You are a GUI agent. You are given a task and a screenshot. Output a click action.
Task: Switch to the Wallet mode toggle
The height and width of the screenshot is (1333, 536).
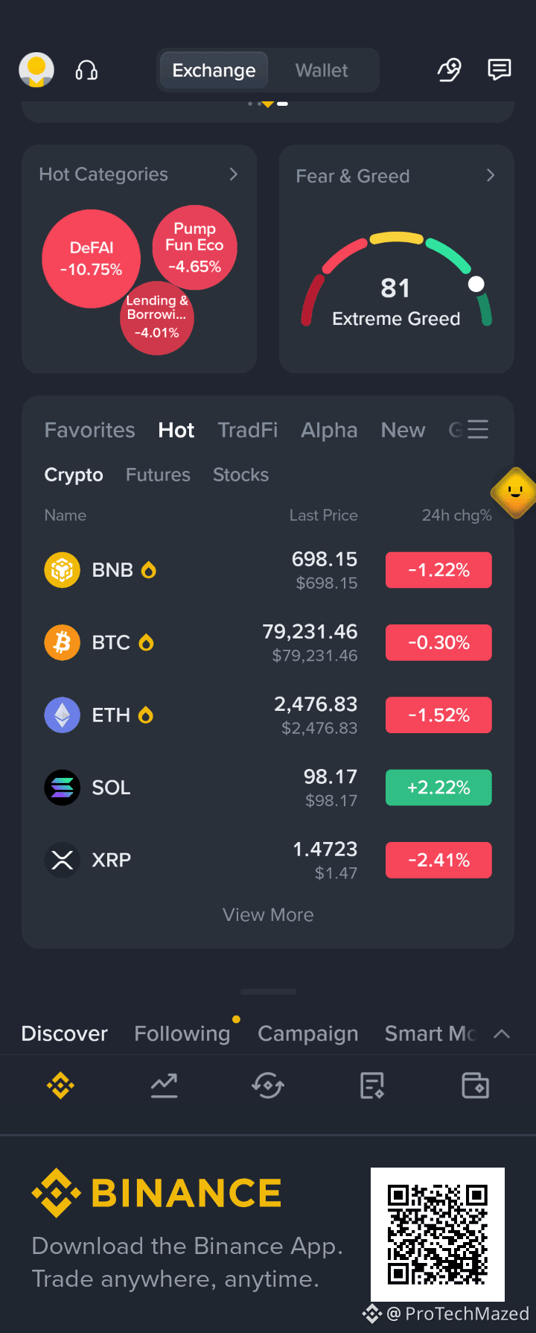click(322, 71)
